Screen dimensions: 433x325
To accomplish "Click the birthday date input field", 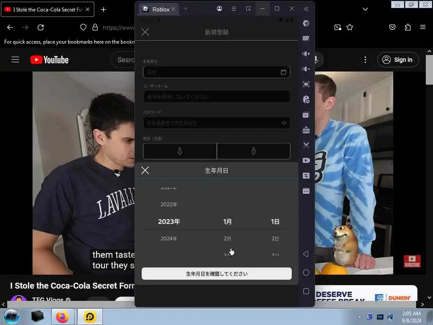I will click(x=216, y=72).
